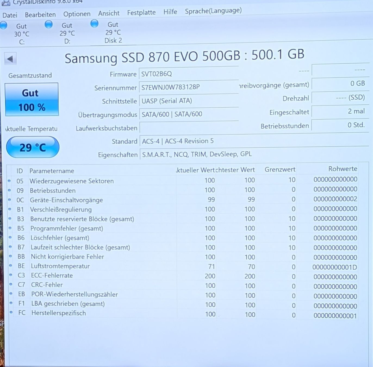Click the total writes value 0 GB

[x=340, y=83]
